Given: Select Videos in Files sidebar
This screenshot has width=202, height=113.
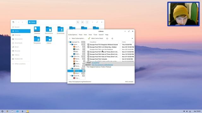Looking at the screenshot, I should coord(21,55).
